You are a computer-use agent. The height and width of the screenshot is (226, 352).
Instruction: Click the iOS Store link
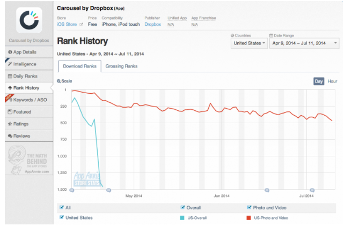click(x=67, y=25)
